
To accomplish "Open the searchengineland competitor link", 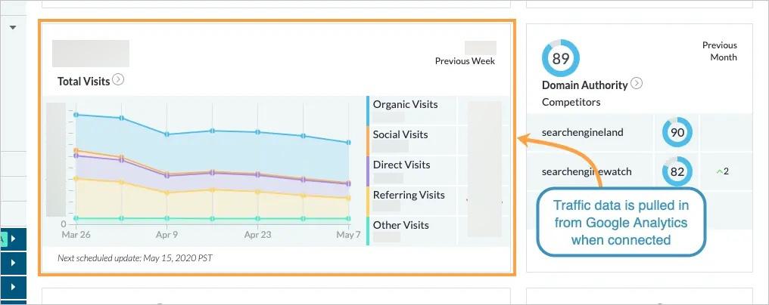I will click(582, 133).
